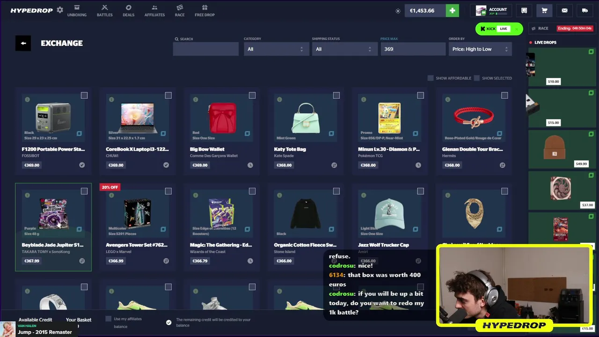Open the delivery truck icon
The height and width of the screenshot is (337, 599).
click(584, 10)
